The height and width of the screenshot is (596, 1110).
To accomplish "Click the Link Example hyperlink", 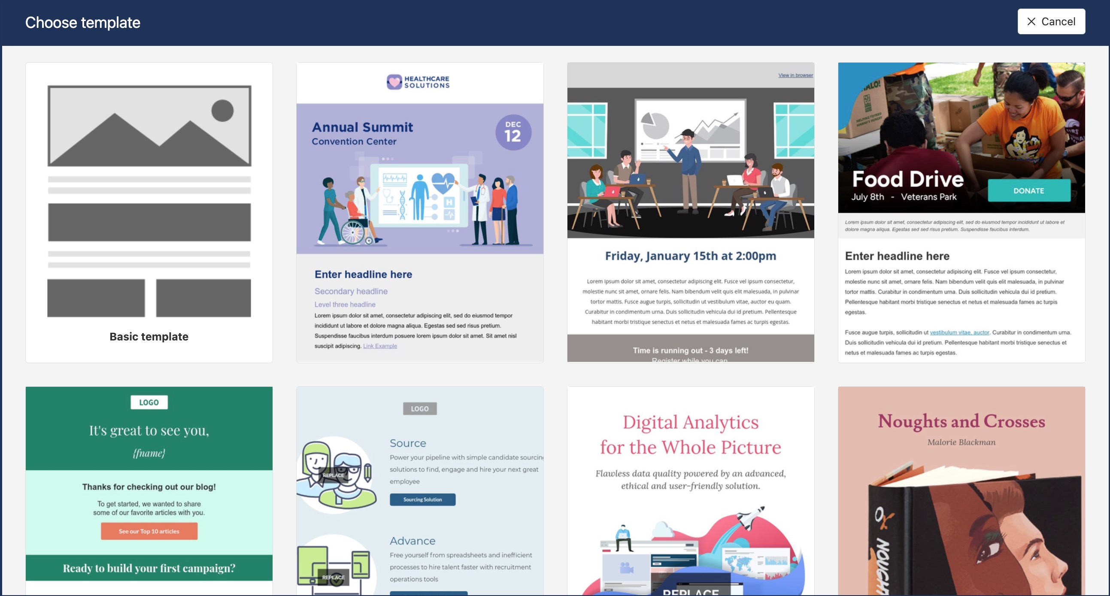I will pos(380,346).
